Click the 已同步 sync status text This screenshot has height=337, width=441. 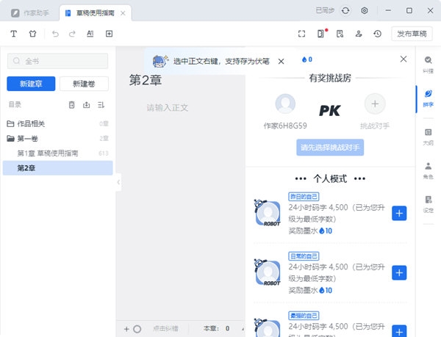click(x=325, y=11)
